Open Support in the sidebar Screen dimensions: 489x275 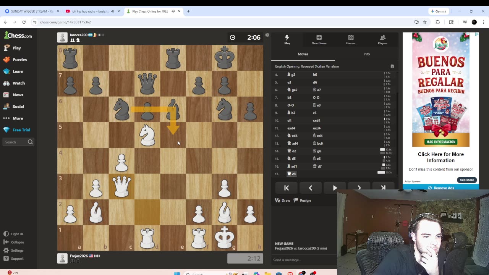point(14,259)
